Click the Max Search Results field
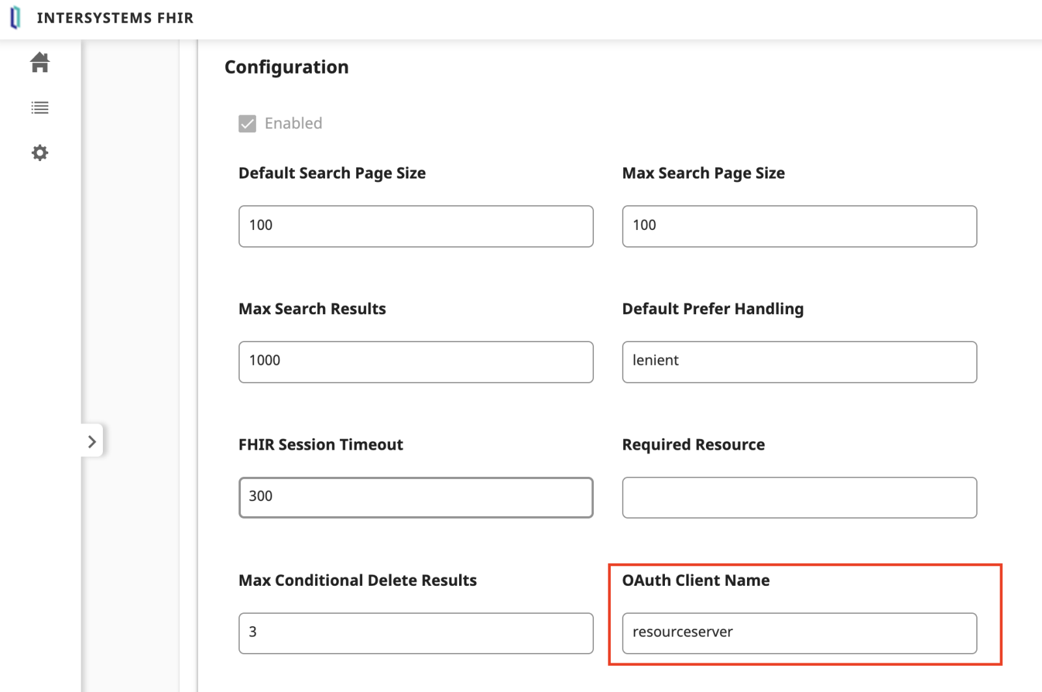 point(415,362)
